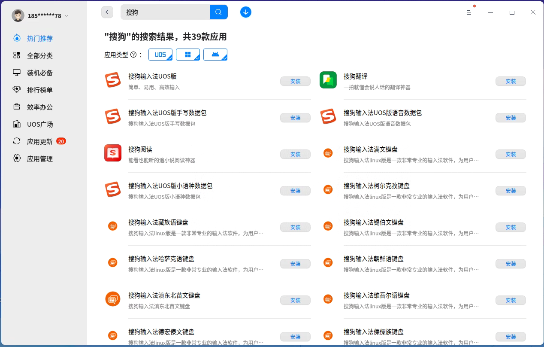The height and width of the screenshot is (347, 544).
Task: Toggle the UOS application type filter
Action: (x=160, y=55)
